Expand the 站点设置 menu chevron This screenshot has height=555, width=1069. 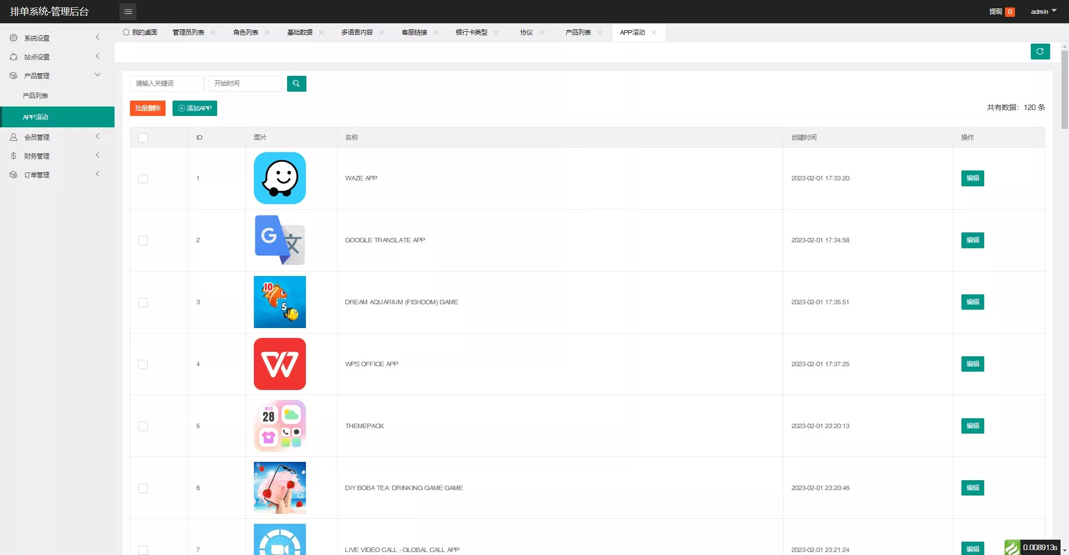98,56
